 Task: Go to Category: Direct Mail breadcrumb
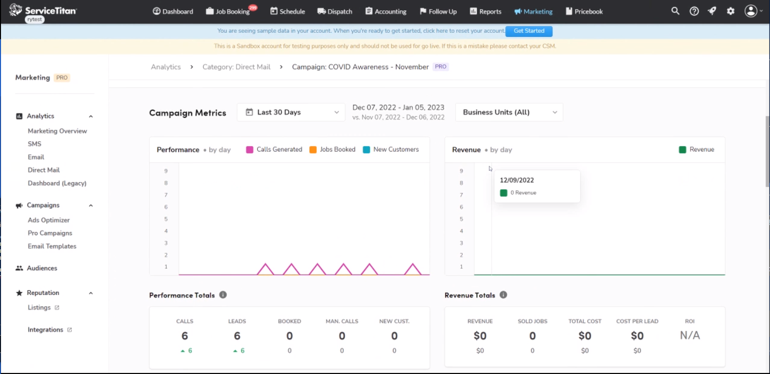236,67
